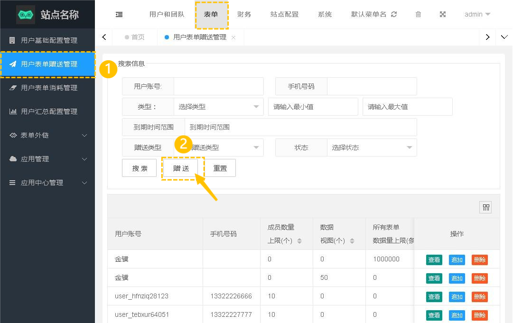Click 查看 for user_hfnziq28123 row
The image size is (513, 323).
tap(434, 296)
